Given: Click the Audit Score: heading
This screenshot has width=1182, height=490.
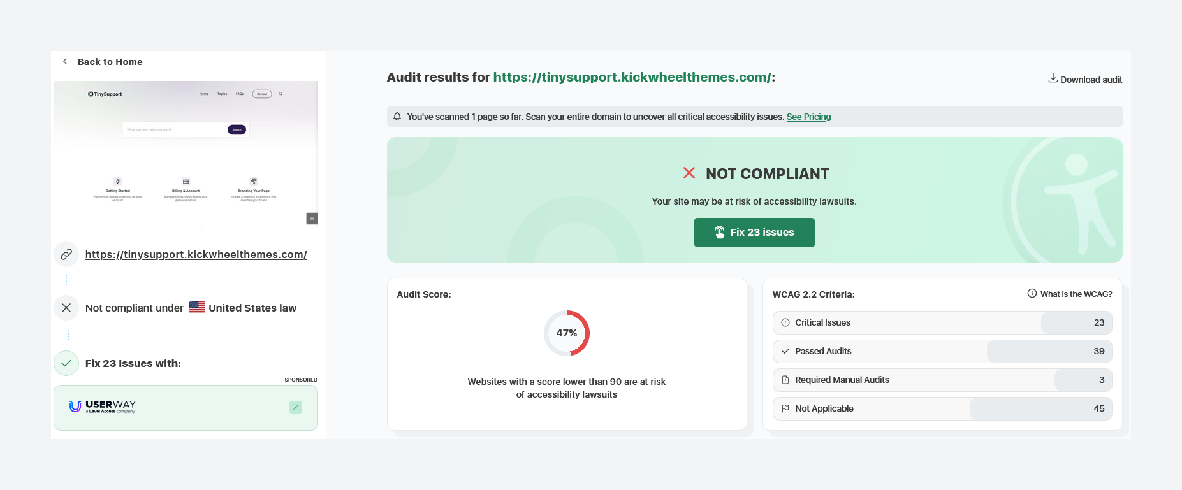Looking at the screenshot, I should (x=424, y=294).
